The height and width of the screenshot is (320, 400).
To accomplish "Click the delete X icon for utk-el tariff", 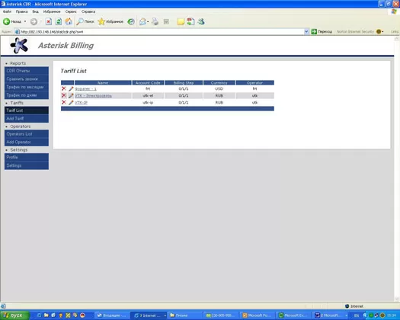I will 64,95.
